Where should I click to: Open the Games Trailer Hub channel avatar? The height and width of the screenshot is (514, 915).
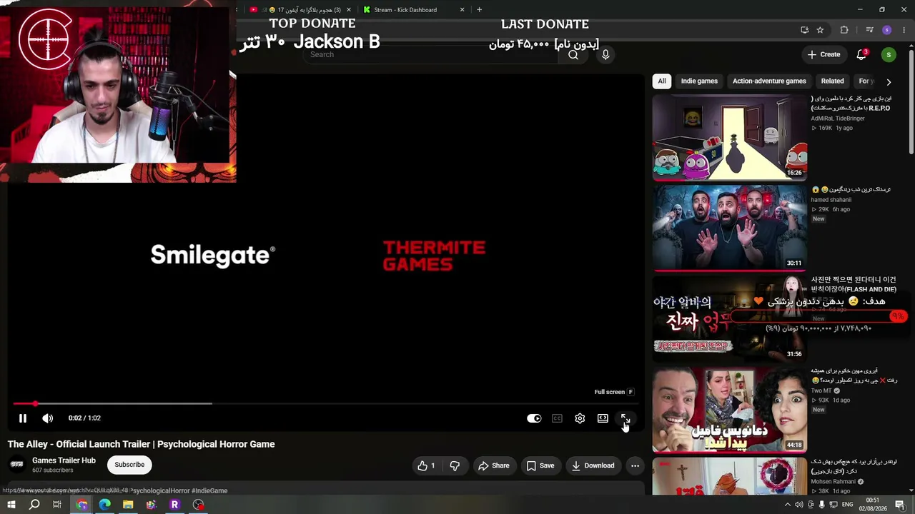(x=17, y=465)
